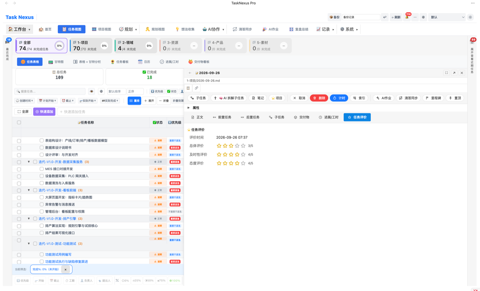Open the 日历 view tab
This screenshot has height=291, width=480.
coord(144,62)
